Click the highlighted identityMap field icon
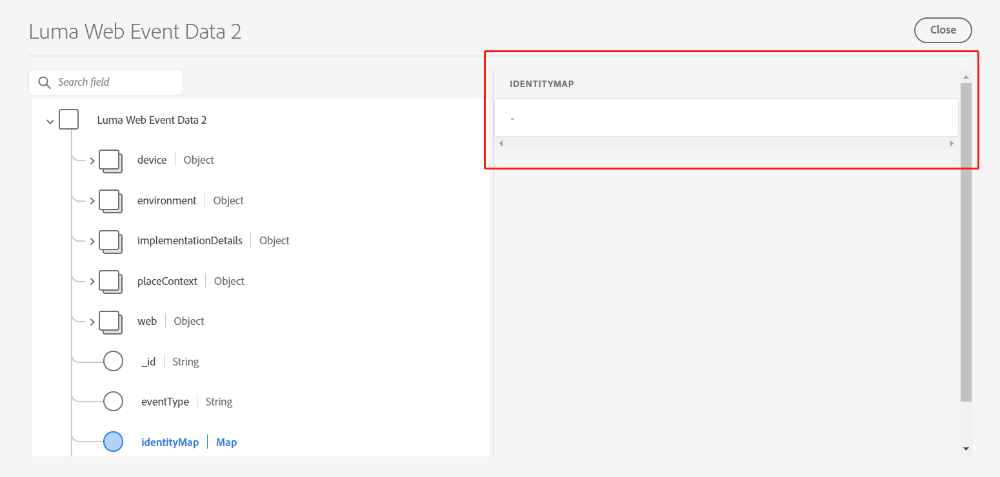This screenshot has width=1000, height=477. pyautogui.click(x=114, y=441)
